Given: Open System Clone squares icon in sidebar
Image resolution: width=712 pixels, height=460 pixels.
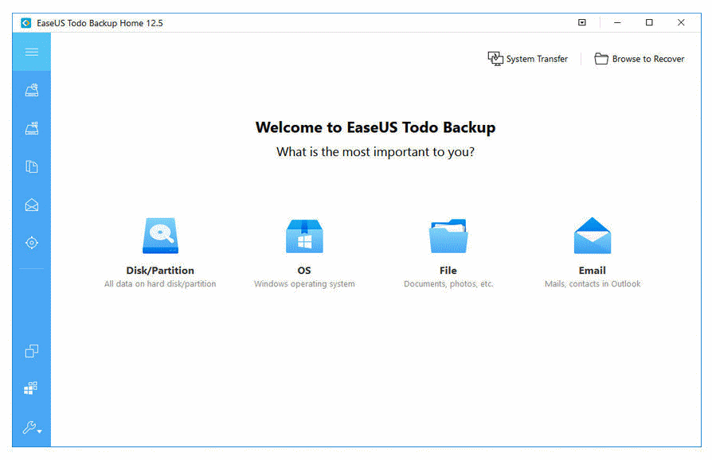Looking at the screenshot, I should [31, 388].
